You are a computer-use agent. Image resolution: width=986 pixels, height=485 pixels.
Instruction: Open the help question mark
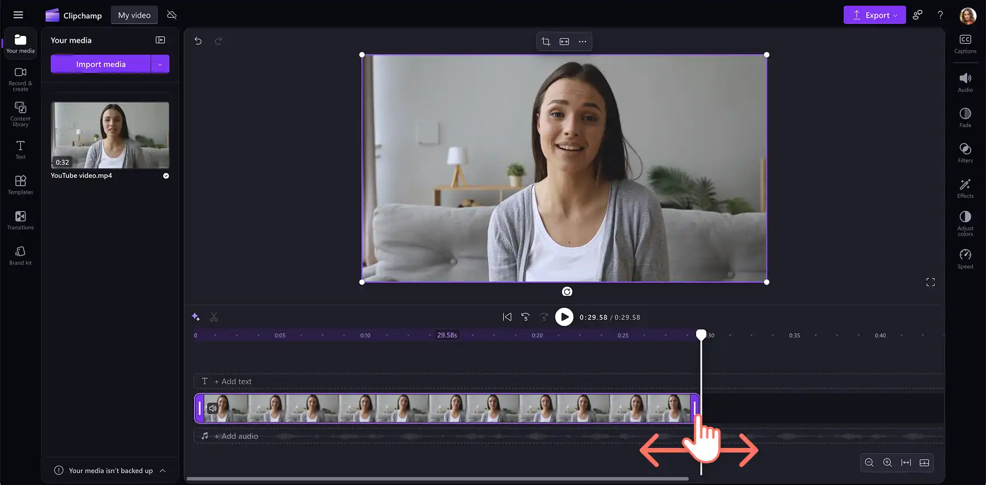pos(940,15)
